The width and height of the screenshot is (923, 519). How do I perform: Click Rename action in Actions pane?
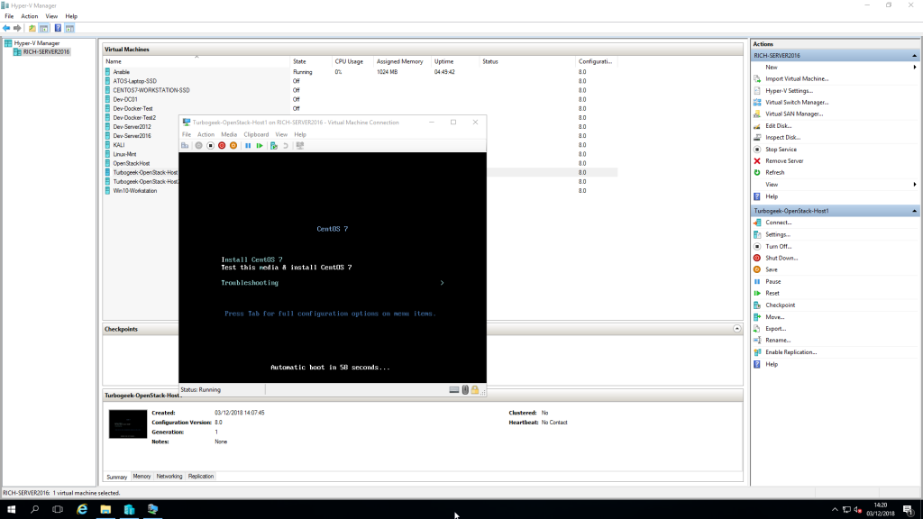[778, 340]
